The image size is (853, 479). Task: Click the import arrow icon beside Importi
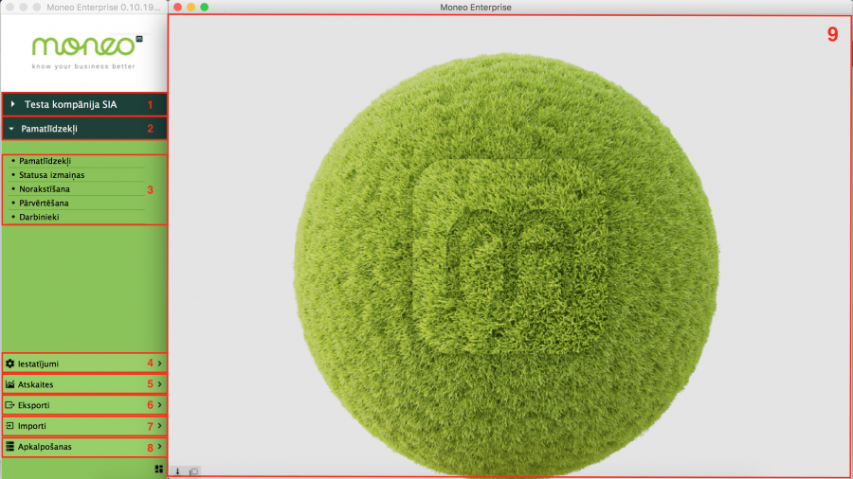coord(10,426)
